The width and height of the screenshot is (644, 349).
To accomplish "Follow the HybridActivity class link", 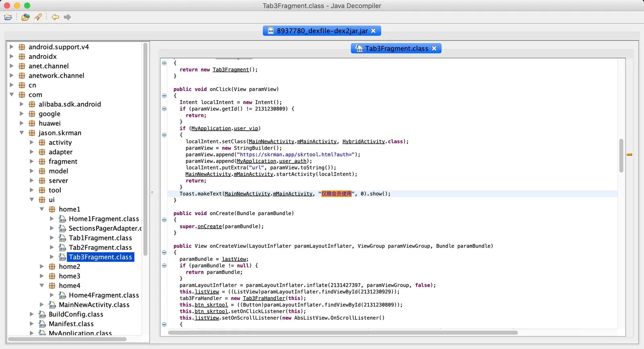I will pos(363,142).
